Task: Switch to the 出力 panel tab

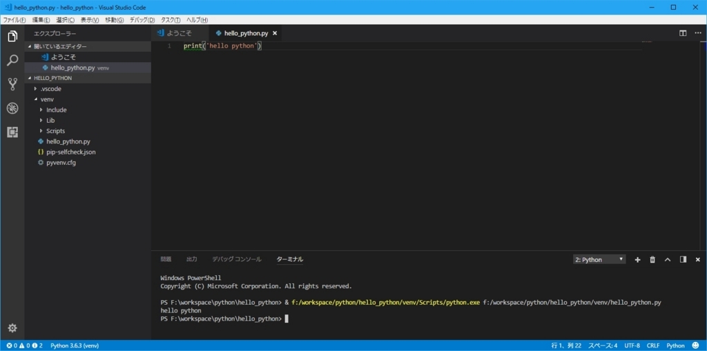Action: (192, 259)
